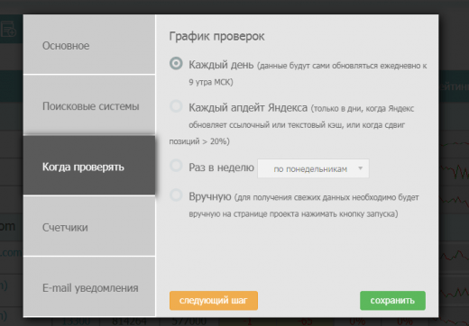
Task: Open the Основное settings tab
Action: point(89,44)
